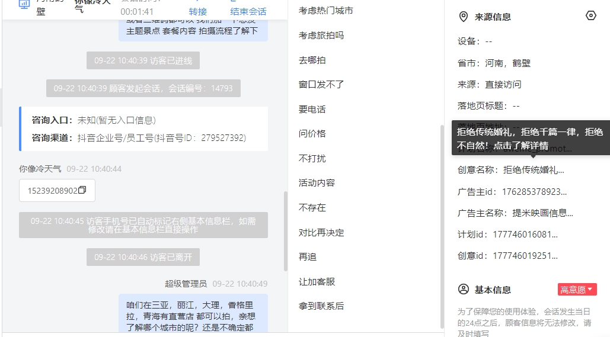This screenshot has width=610, height=337.
Task: Choose the 让加客服 quick reply
Action: coord(317,282)
